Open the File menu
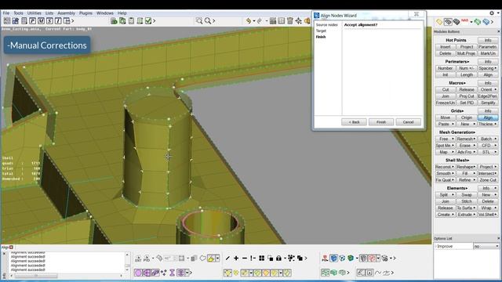The image size is (502, 282). coord(6,13)
